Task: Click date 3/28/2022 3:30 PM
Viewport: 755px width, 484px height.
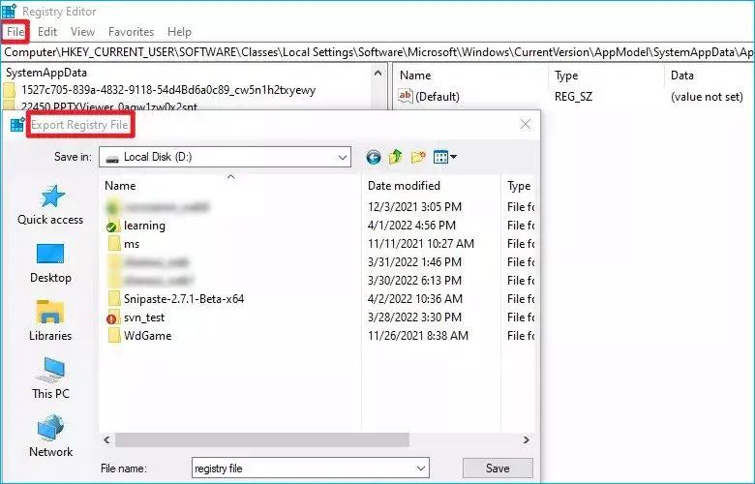Action: [414, 318]
